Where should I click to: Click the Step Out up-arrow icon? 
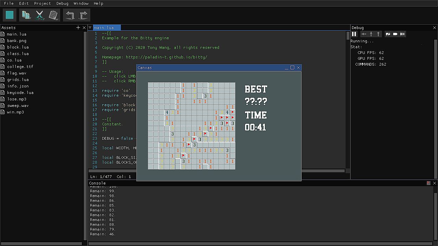pyautogui.click(x=378, y=34)
